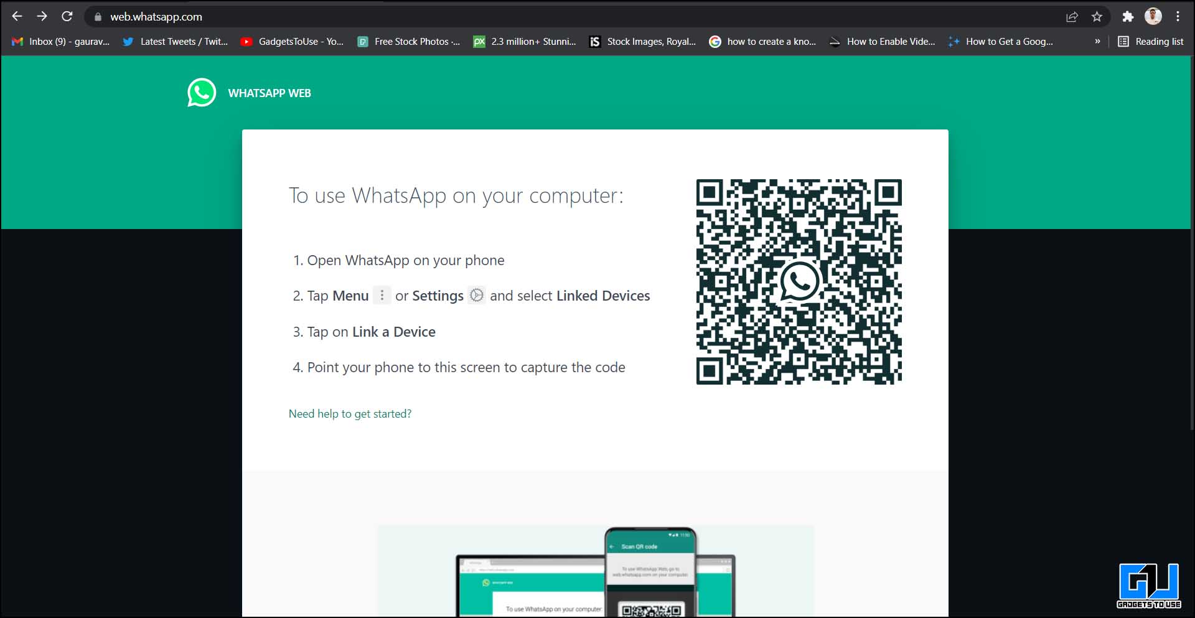This screenshot has height=618, width=1195.
Task: Open the Chrome profile avatar
Action: (x=1153, y=17)
